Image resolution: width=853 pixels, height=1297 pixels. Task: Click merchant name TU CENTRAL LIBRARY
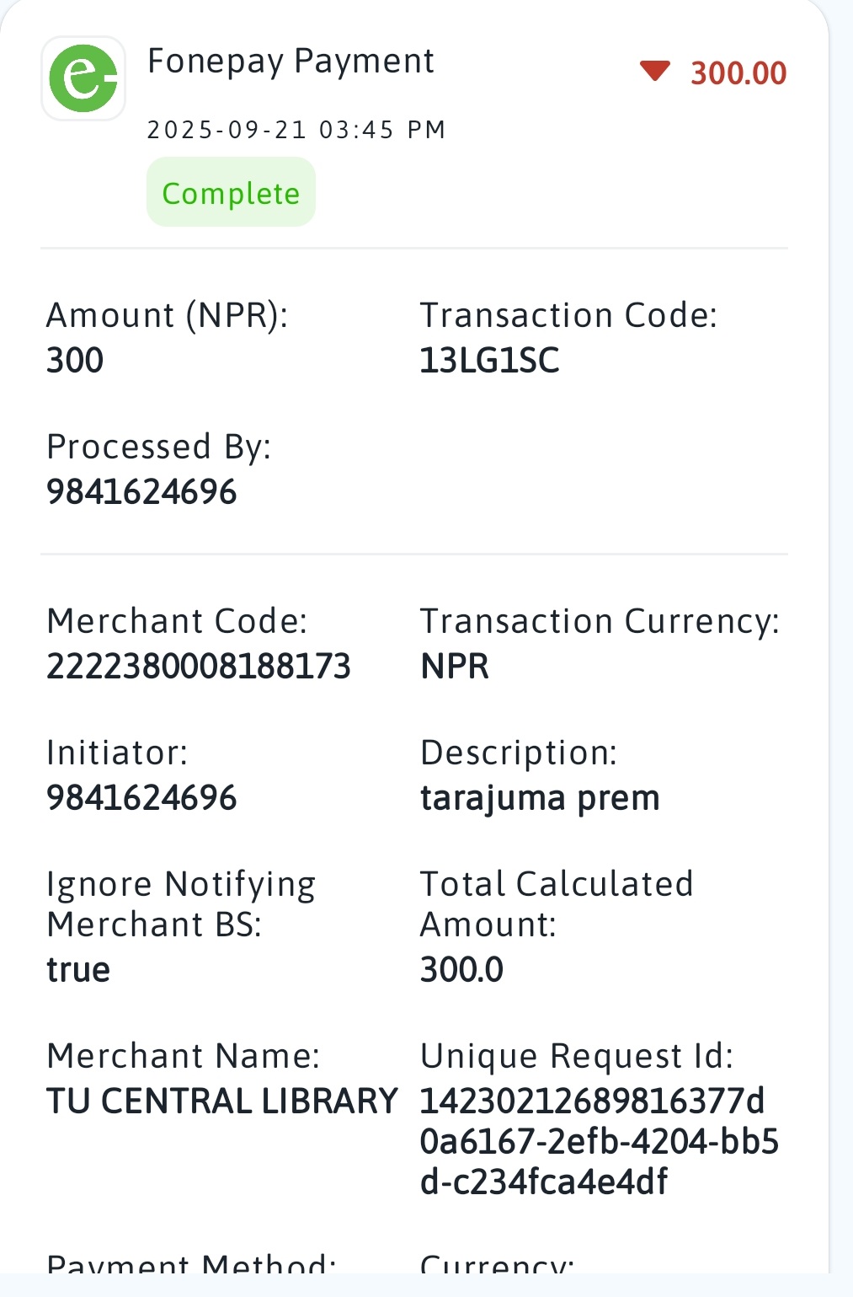click(222, 1101)
